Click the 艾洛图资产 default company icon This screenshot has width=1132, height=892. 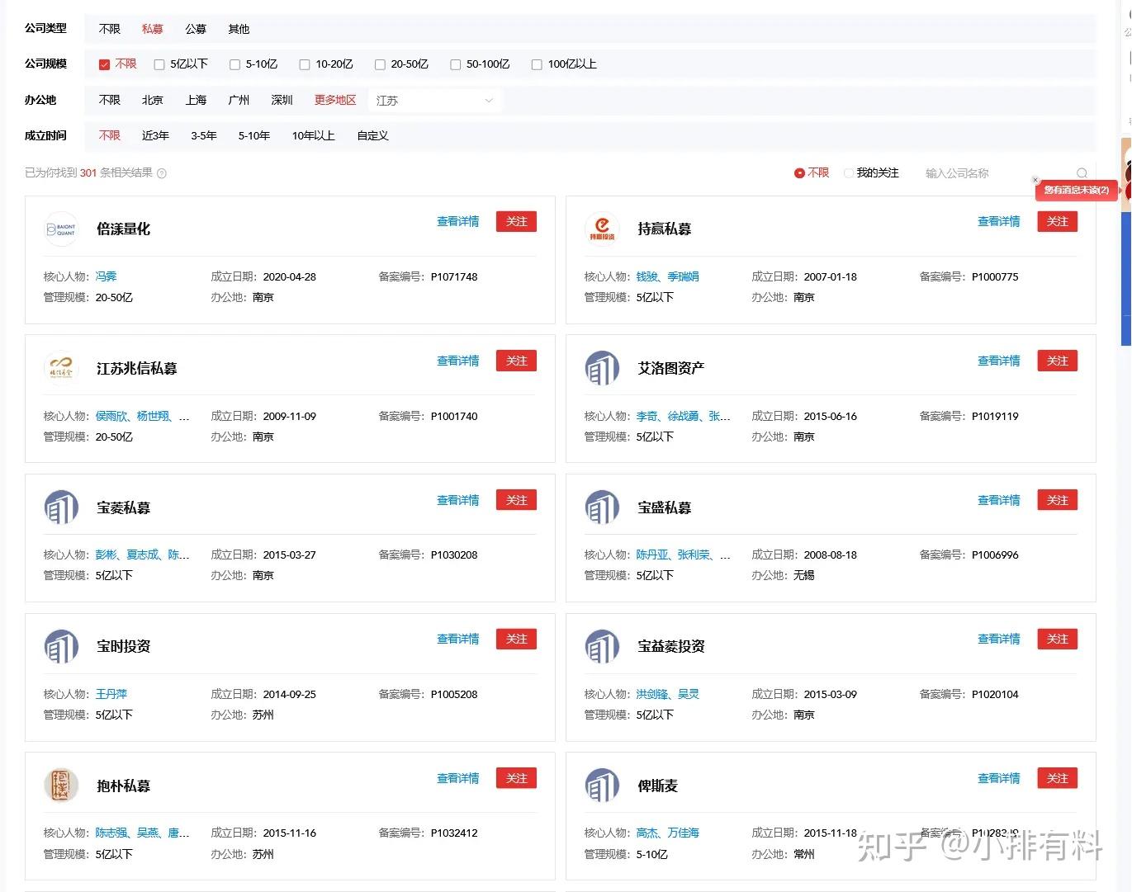coord(601,368)
